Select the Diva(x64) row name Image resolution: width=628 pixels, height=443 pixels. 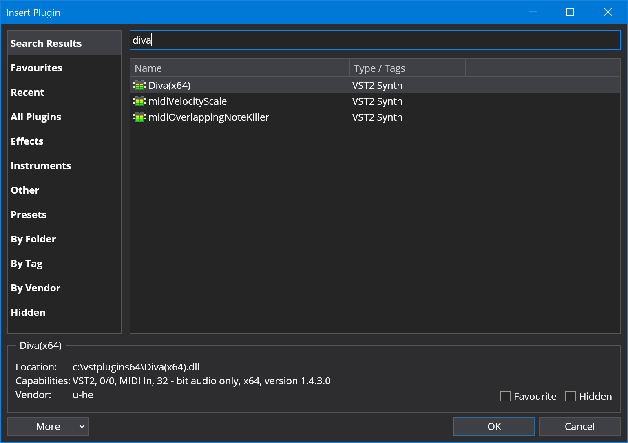pyautogui.click(x=169, y=85)
